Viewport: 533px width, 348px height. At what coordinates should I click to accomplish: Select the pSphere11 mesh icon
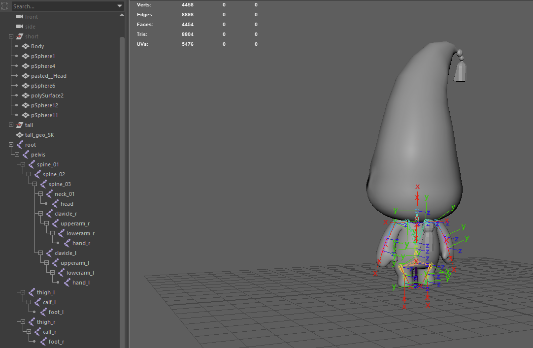pyautogui.click(x=26, y=115)
